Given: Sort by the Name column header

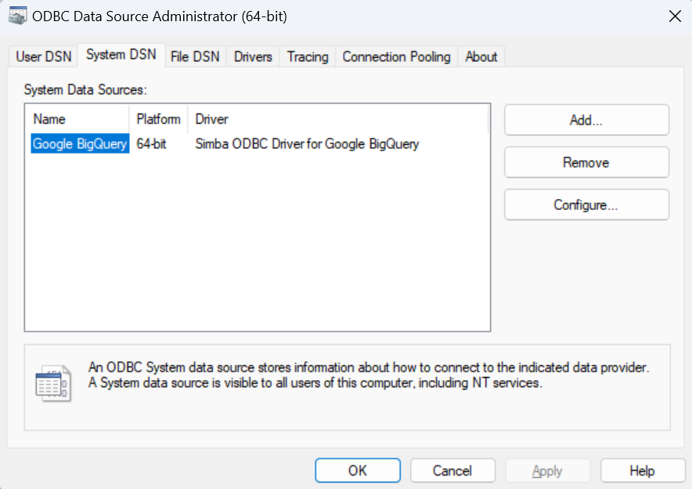Looking at the screenshot, I should tap(81, 119).
